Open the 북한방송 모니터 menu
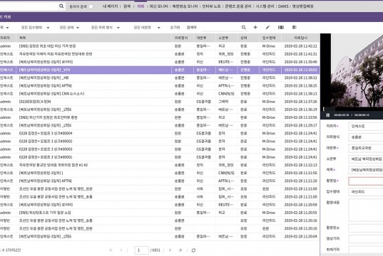Viewport: 383px width, 256px height. (185, 6)
